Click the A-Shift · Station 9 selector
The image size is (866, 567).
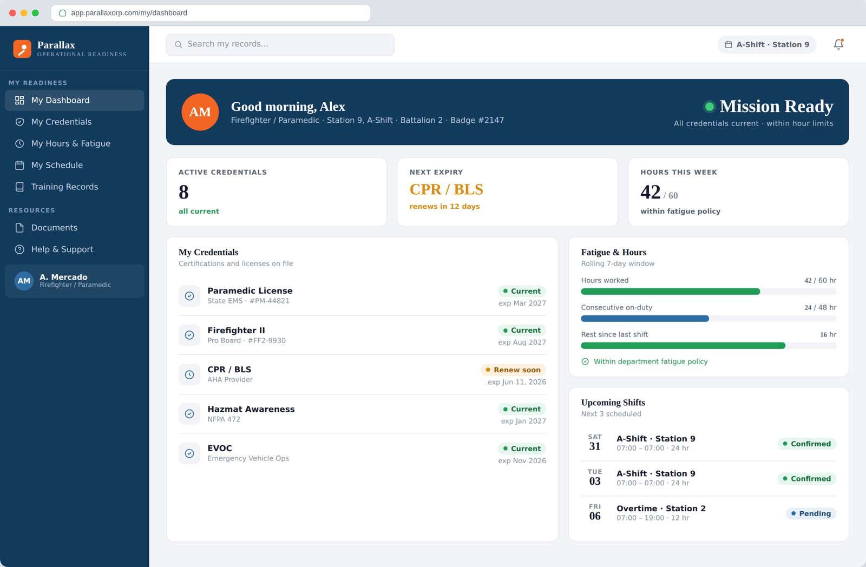click(767, 44)
